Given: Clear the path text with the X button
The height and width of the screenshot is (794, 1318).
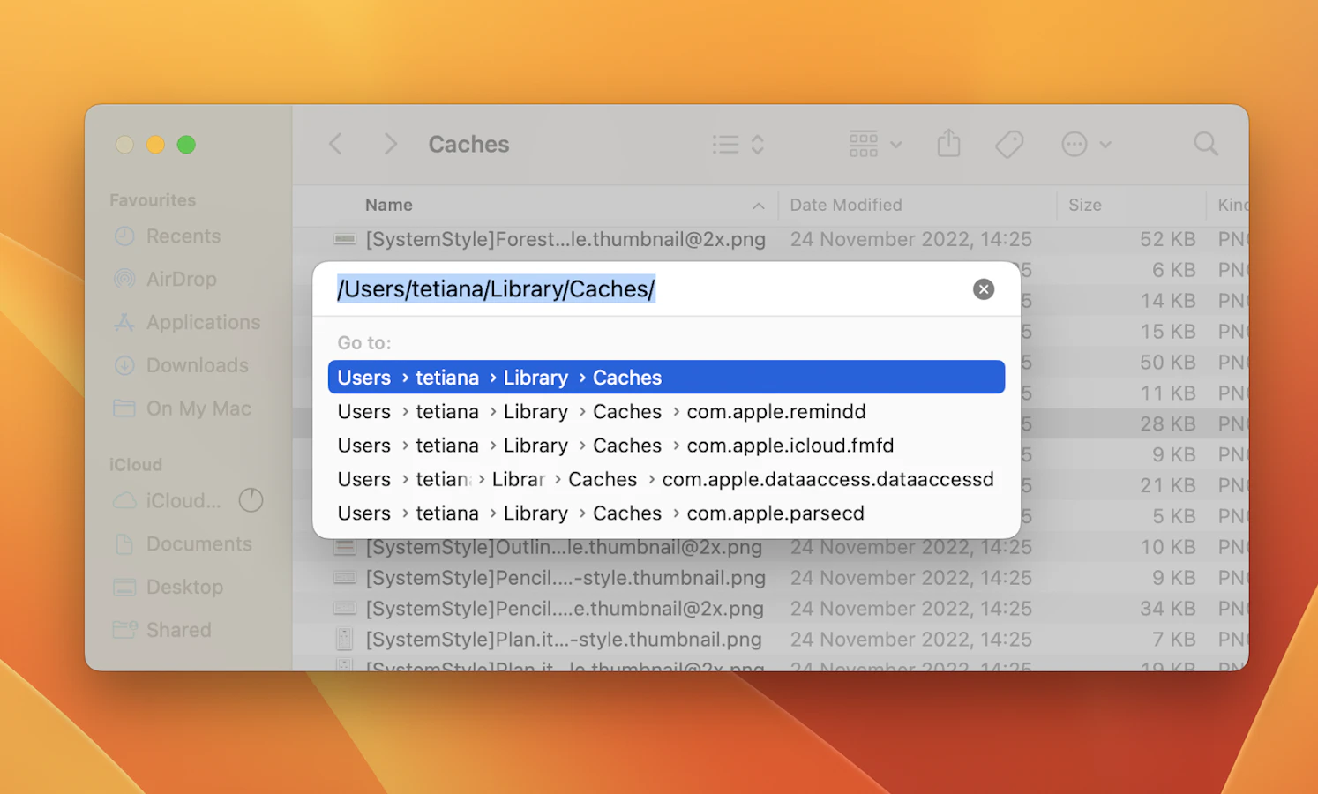Looking at the screenshot, I should (983, 288).
